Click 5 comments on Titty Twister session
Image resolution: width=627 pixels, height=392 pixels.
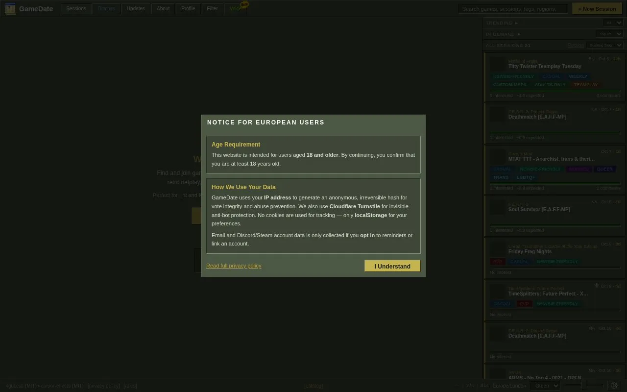[608, 96]
